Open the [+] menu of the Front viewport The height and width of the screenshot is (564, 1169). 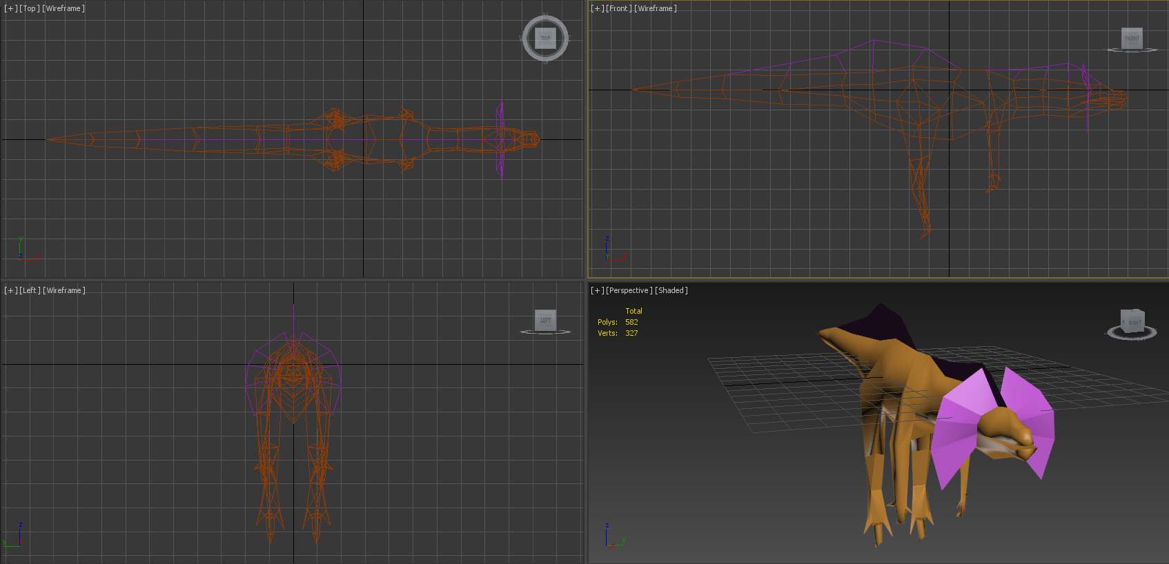598,8
